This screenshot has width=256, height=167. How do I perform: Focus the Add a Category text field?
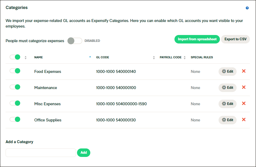(x=41, y=153)
